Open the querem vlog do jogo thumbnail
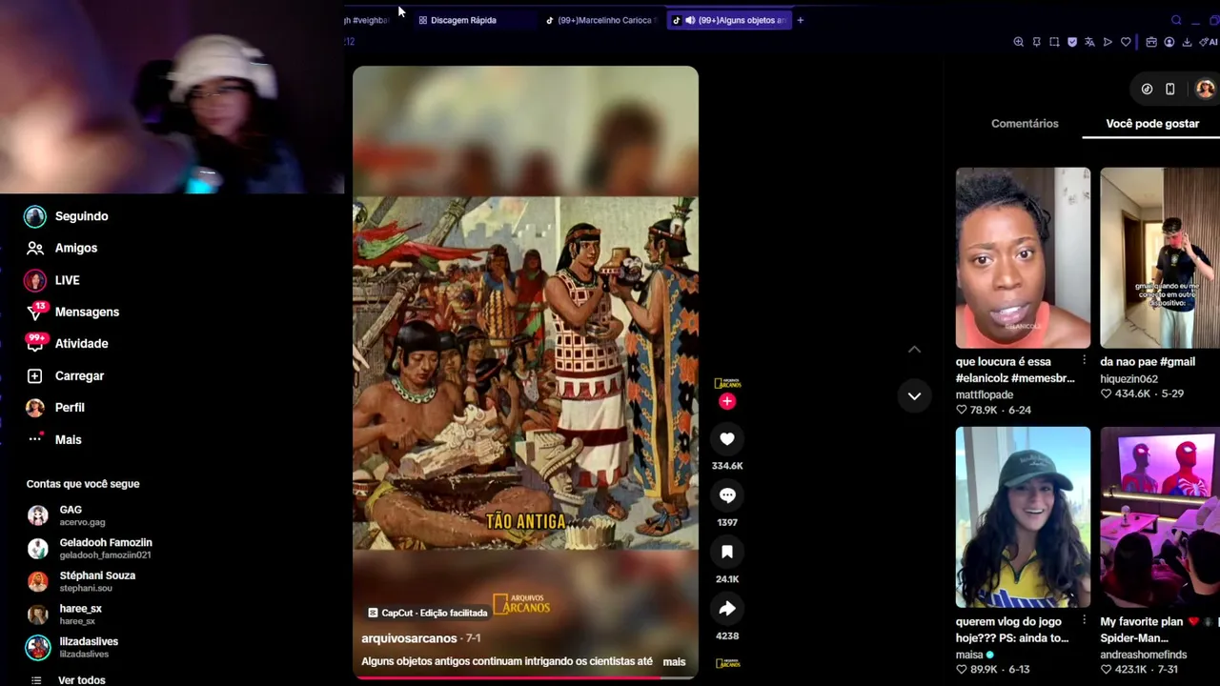This screenshot has width=1220, height=686. tap(1023, 517)
